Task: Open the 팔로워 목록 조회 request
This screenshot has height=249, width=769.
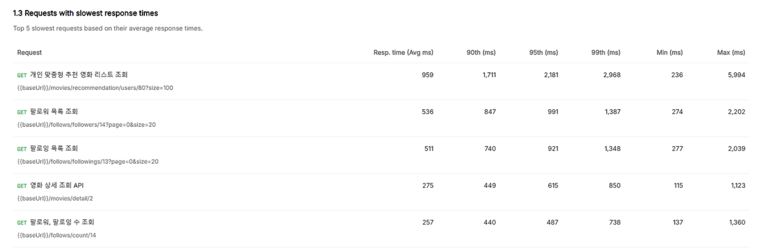Action: click(53, 111)
